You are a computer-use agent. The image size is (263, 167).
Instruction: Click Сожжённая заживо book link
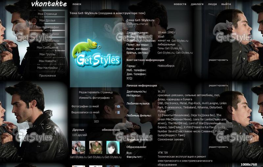point(170,139)
